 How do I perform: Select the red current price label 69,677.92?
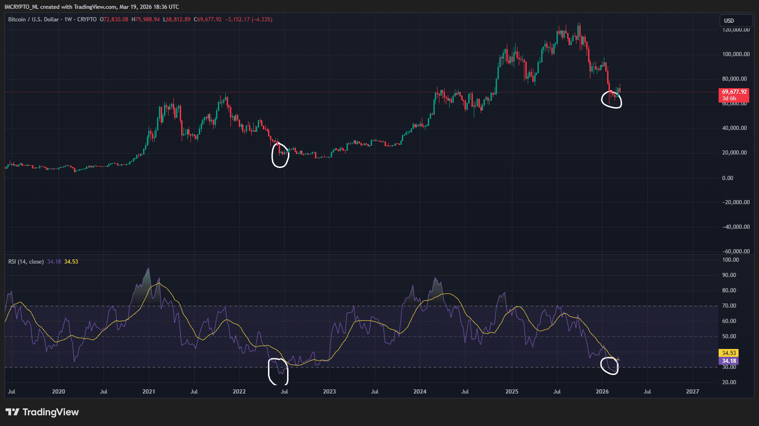(x=734, y=92)
